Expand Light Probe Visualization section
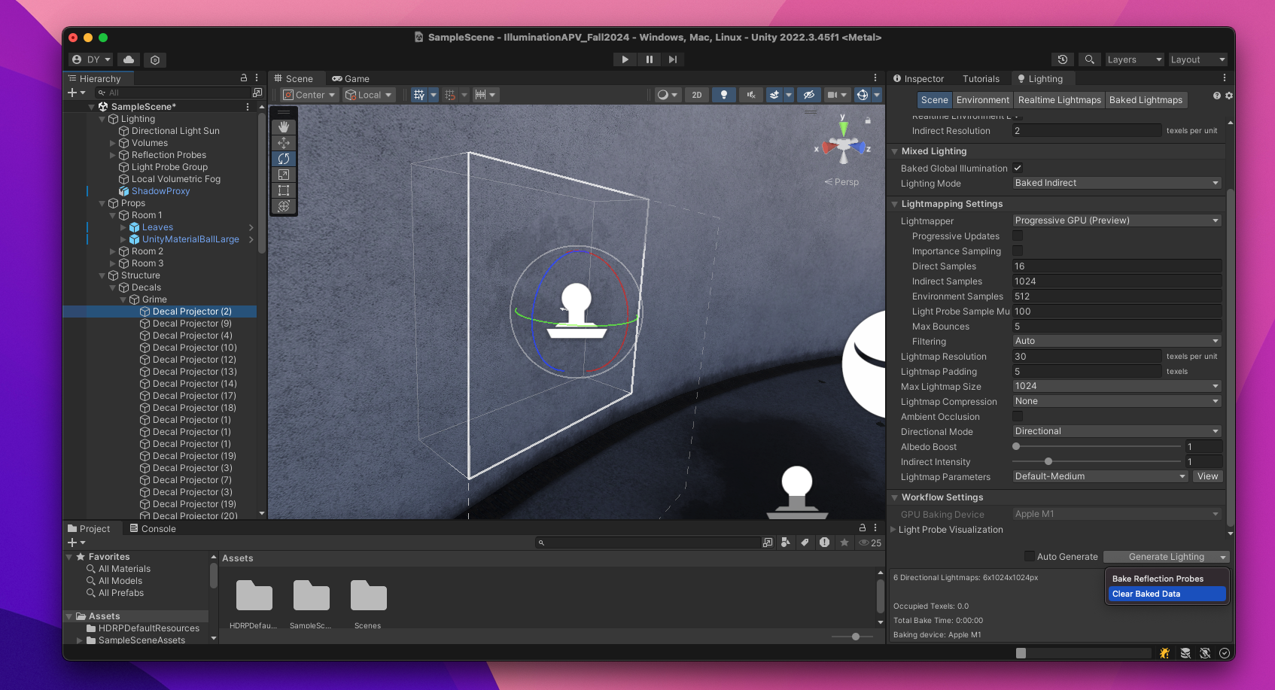This screenshot has height=690, width=1275. click(893, 529)
